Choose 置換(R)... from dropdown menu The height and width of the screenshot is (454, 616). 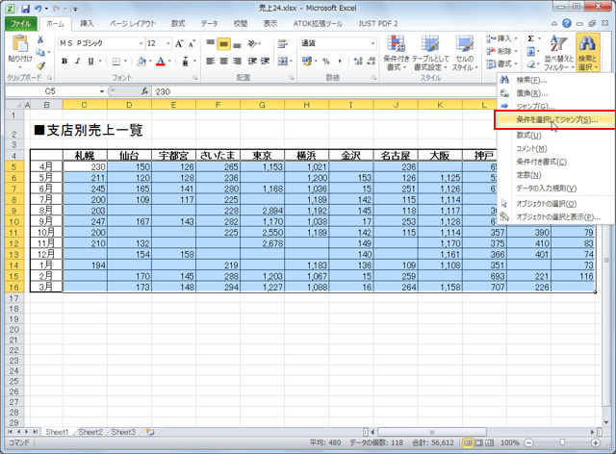(x=555, y=93)
